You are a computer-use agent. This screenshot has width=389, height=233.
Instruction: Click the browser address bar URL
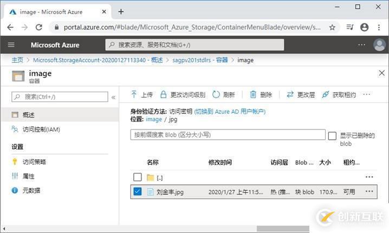coord(192,27)
